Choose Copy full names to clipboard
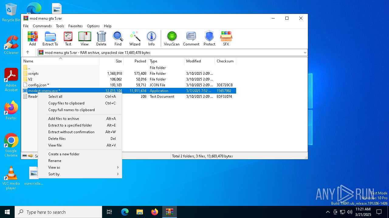This screenshot has width=389, height=218. tap(80, 110)
